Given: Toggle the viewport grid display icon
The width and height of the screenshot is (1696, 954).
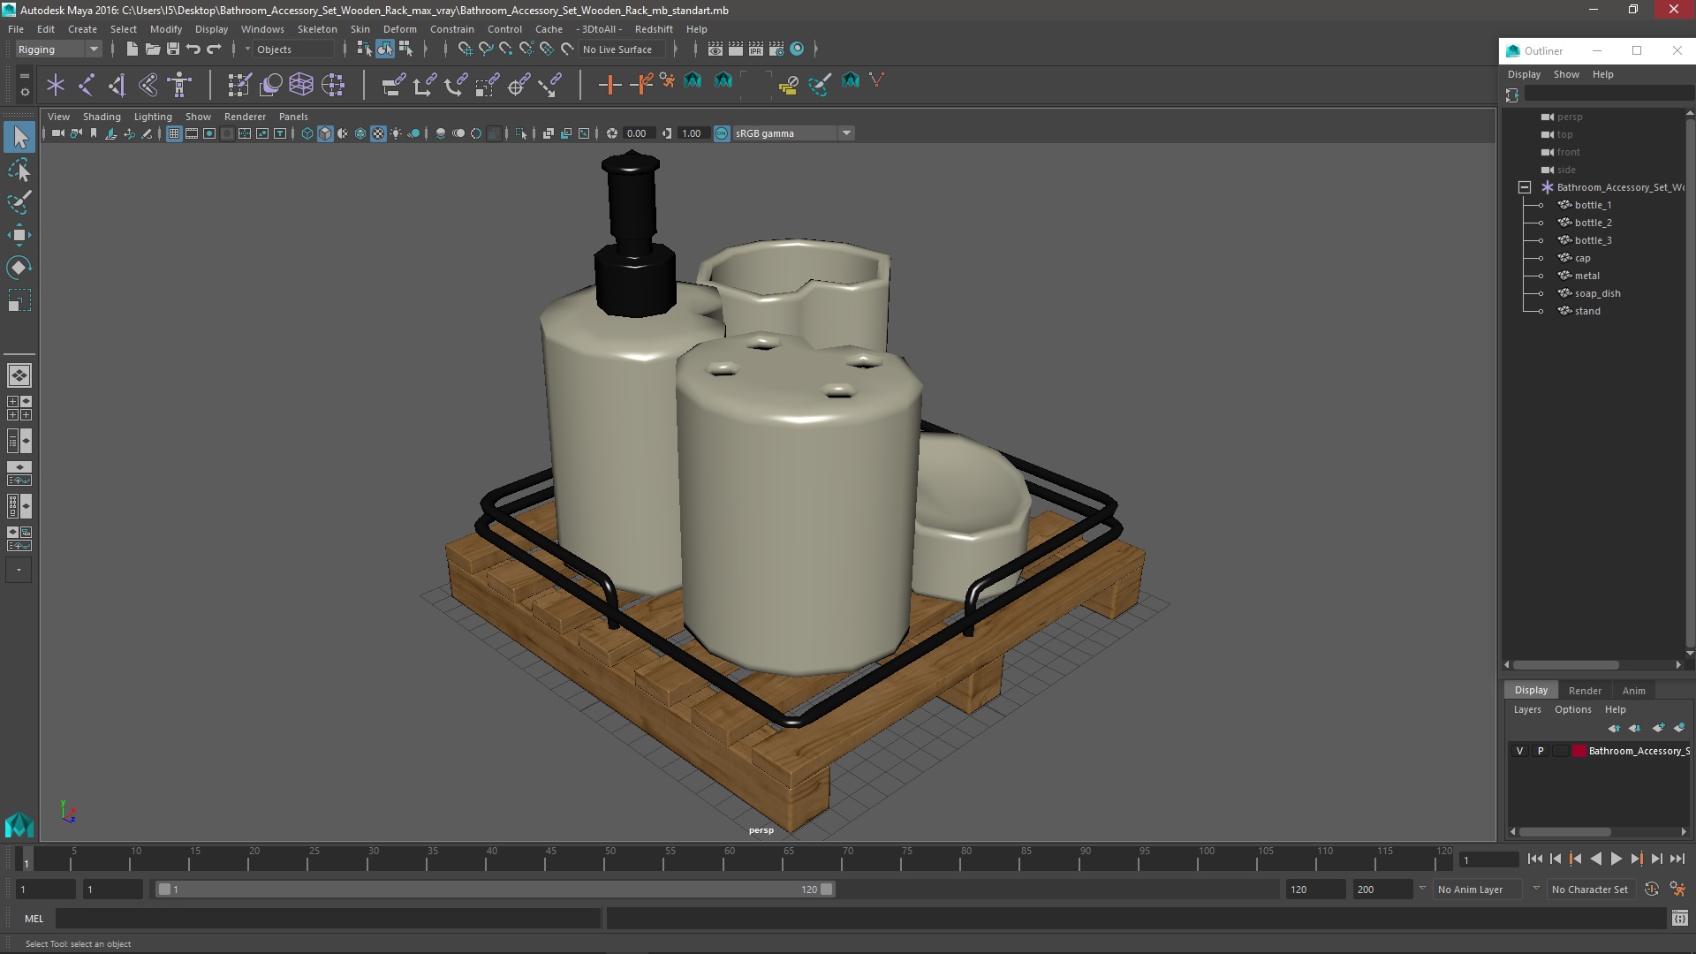Looking at the screenshot, I should pos(174,133).
